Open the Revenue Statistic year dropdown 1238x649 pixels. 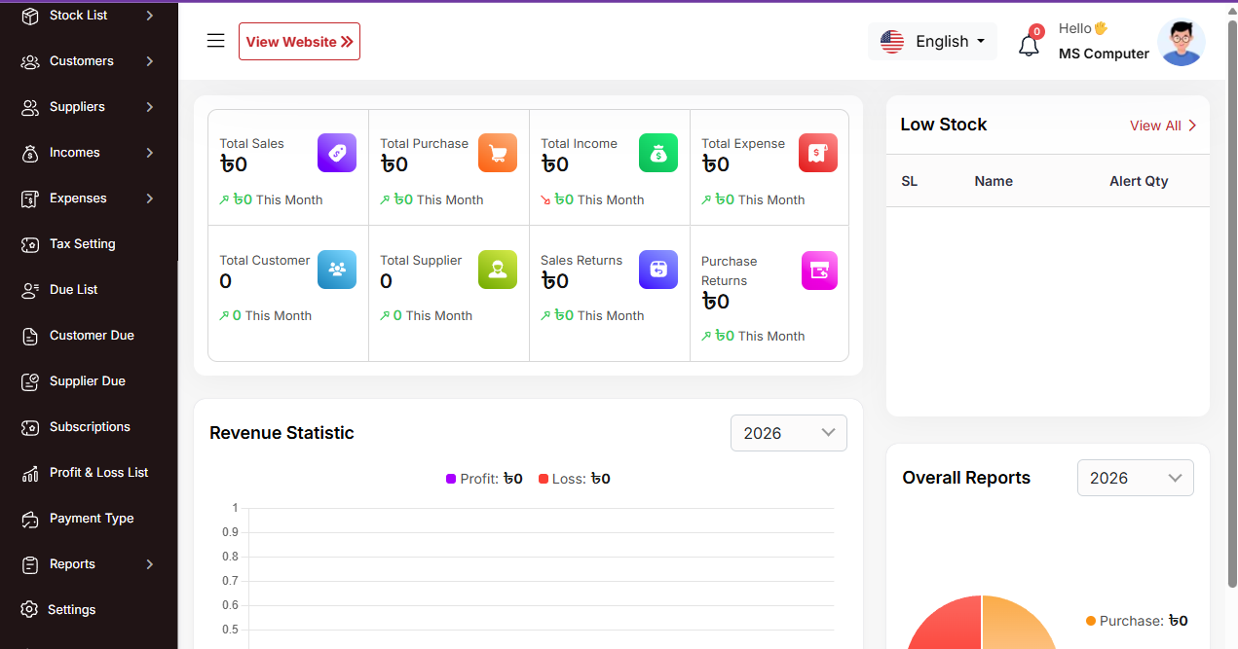tap(788, 433)
